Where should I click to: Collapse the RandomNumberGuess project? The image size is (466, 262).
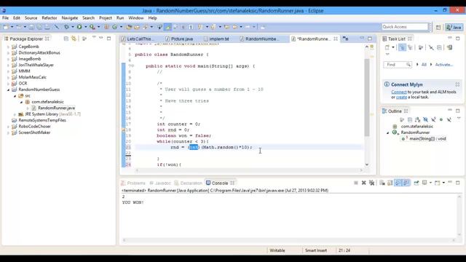pyautogui.click(x=8, y=90)
